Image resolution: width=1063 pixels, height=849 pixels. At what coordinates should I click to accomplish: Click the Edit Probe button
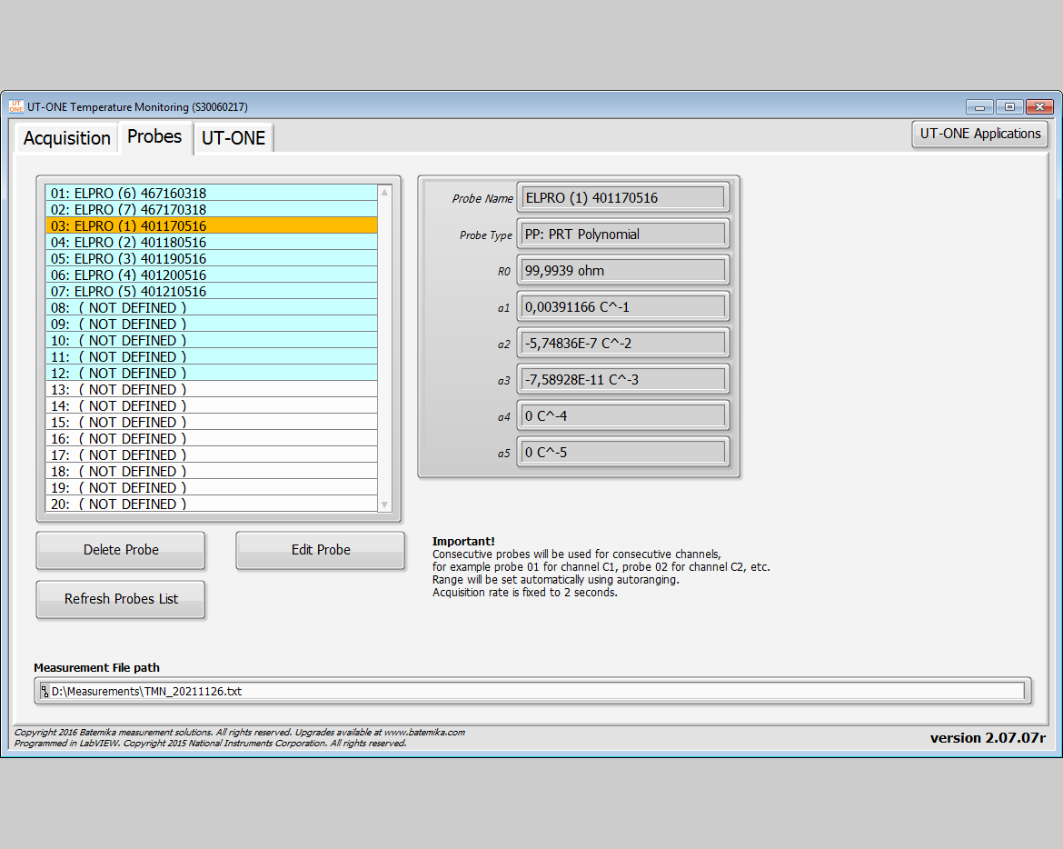point(320,550)
